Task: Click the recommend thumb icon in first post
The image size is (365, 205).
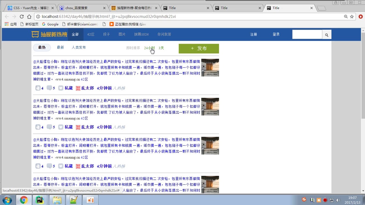Action: tap(38, 88)
